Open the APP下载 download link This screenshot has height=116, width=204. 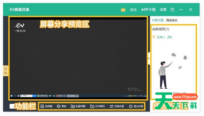click(x=148, y=10)
